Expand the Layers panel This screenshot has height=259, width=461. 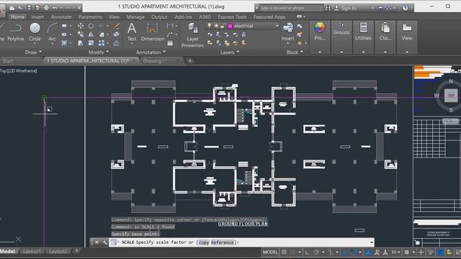click(x=230, y=53)
